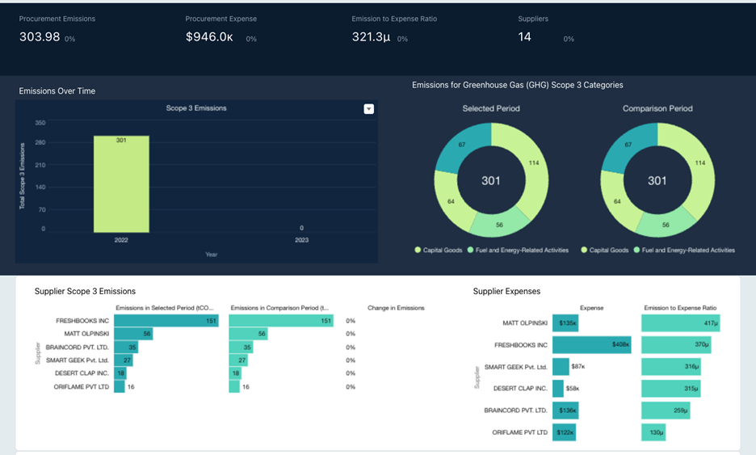
Task: Select the 114 segment in the Selected Period donut
Action: [534, 164]
